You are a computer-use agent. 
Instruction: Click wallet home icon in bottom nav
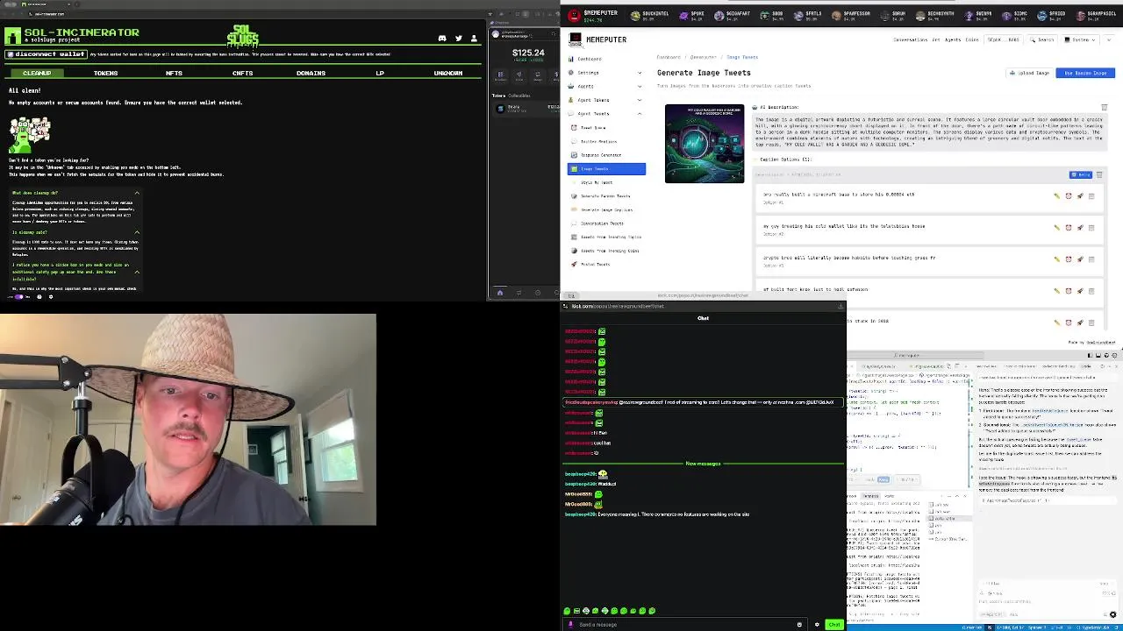coord(500,293)
